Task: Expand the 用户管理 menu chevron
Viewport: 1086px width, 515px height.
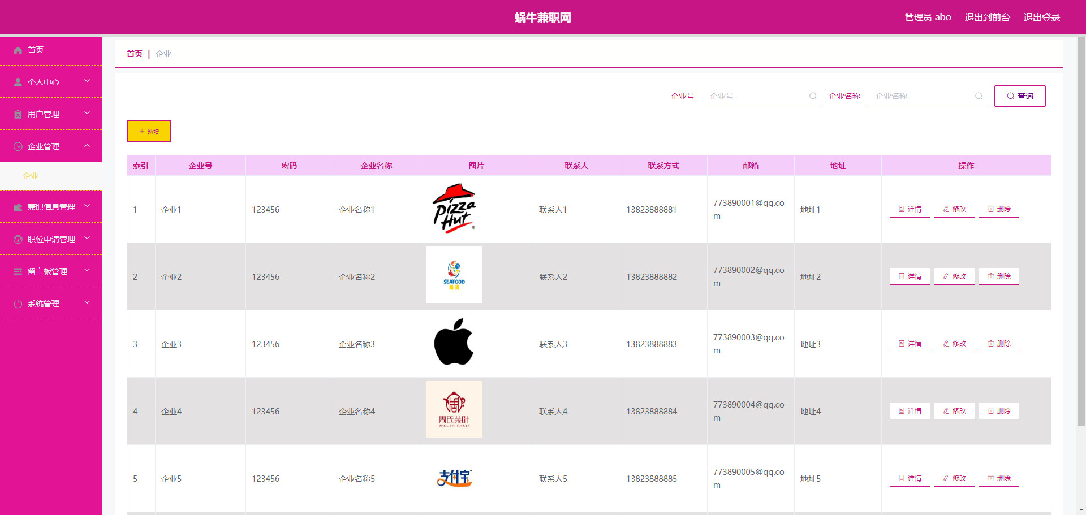Action: click(87, 114)
